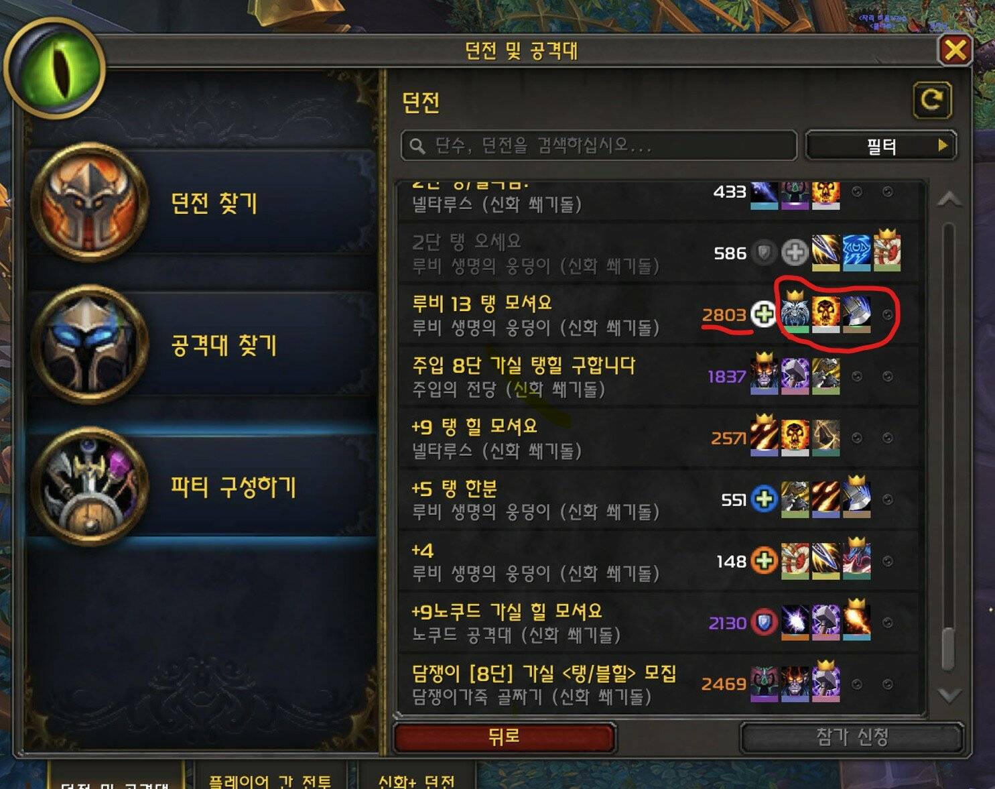The height and width of the screenshot is (789, 995).
Task: Select the 공격대 찾기 blue-eyed helmet icon
Action: click(89, 344)
